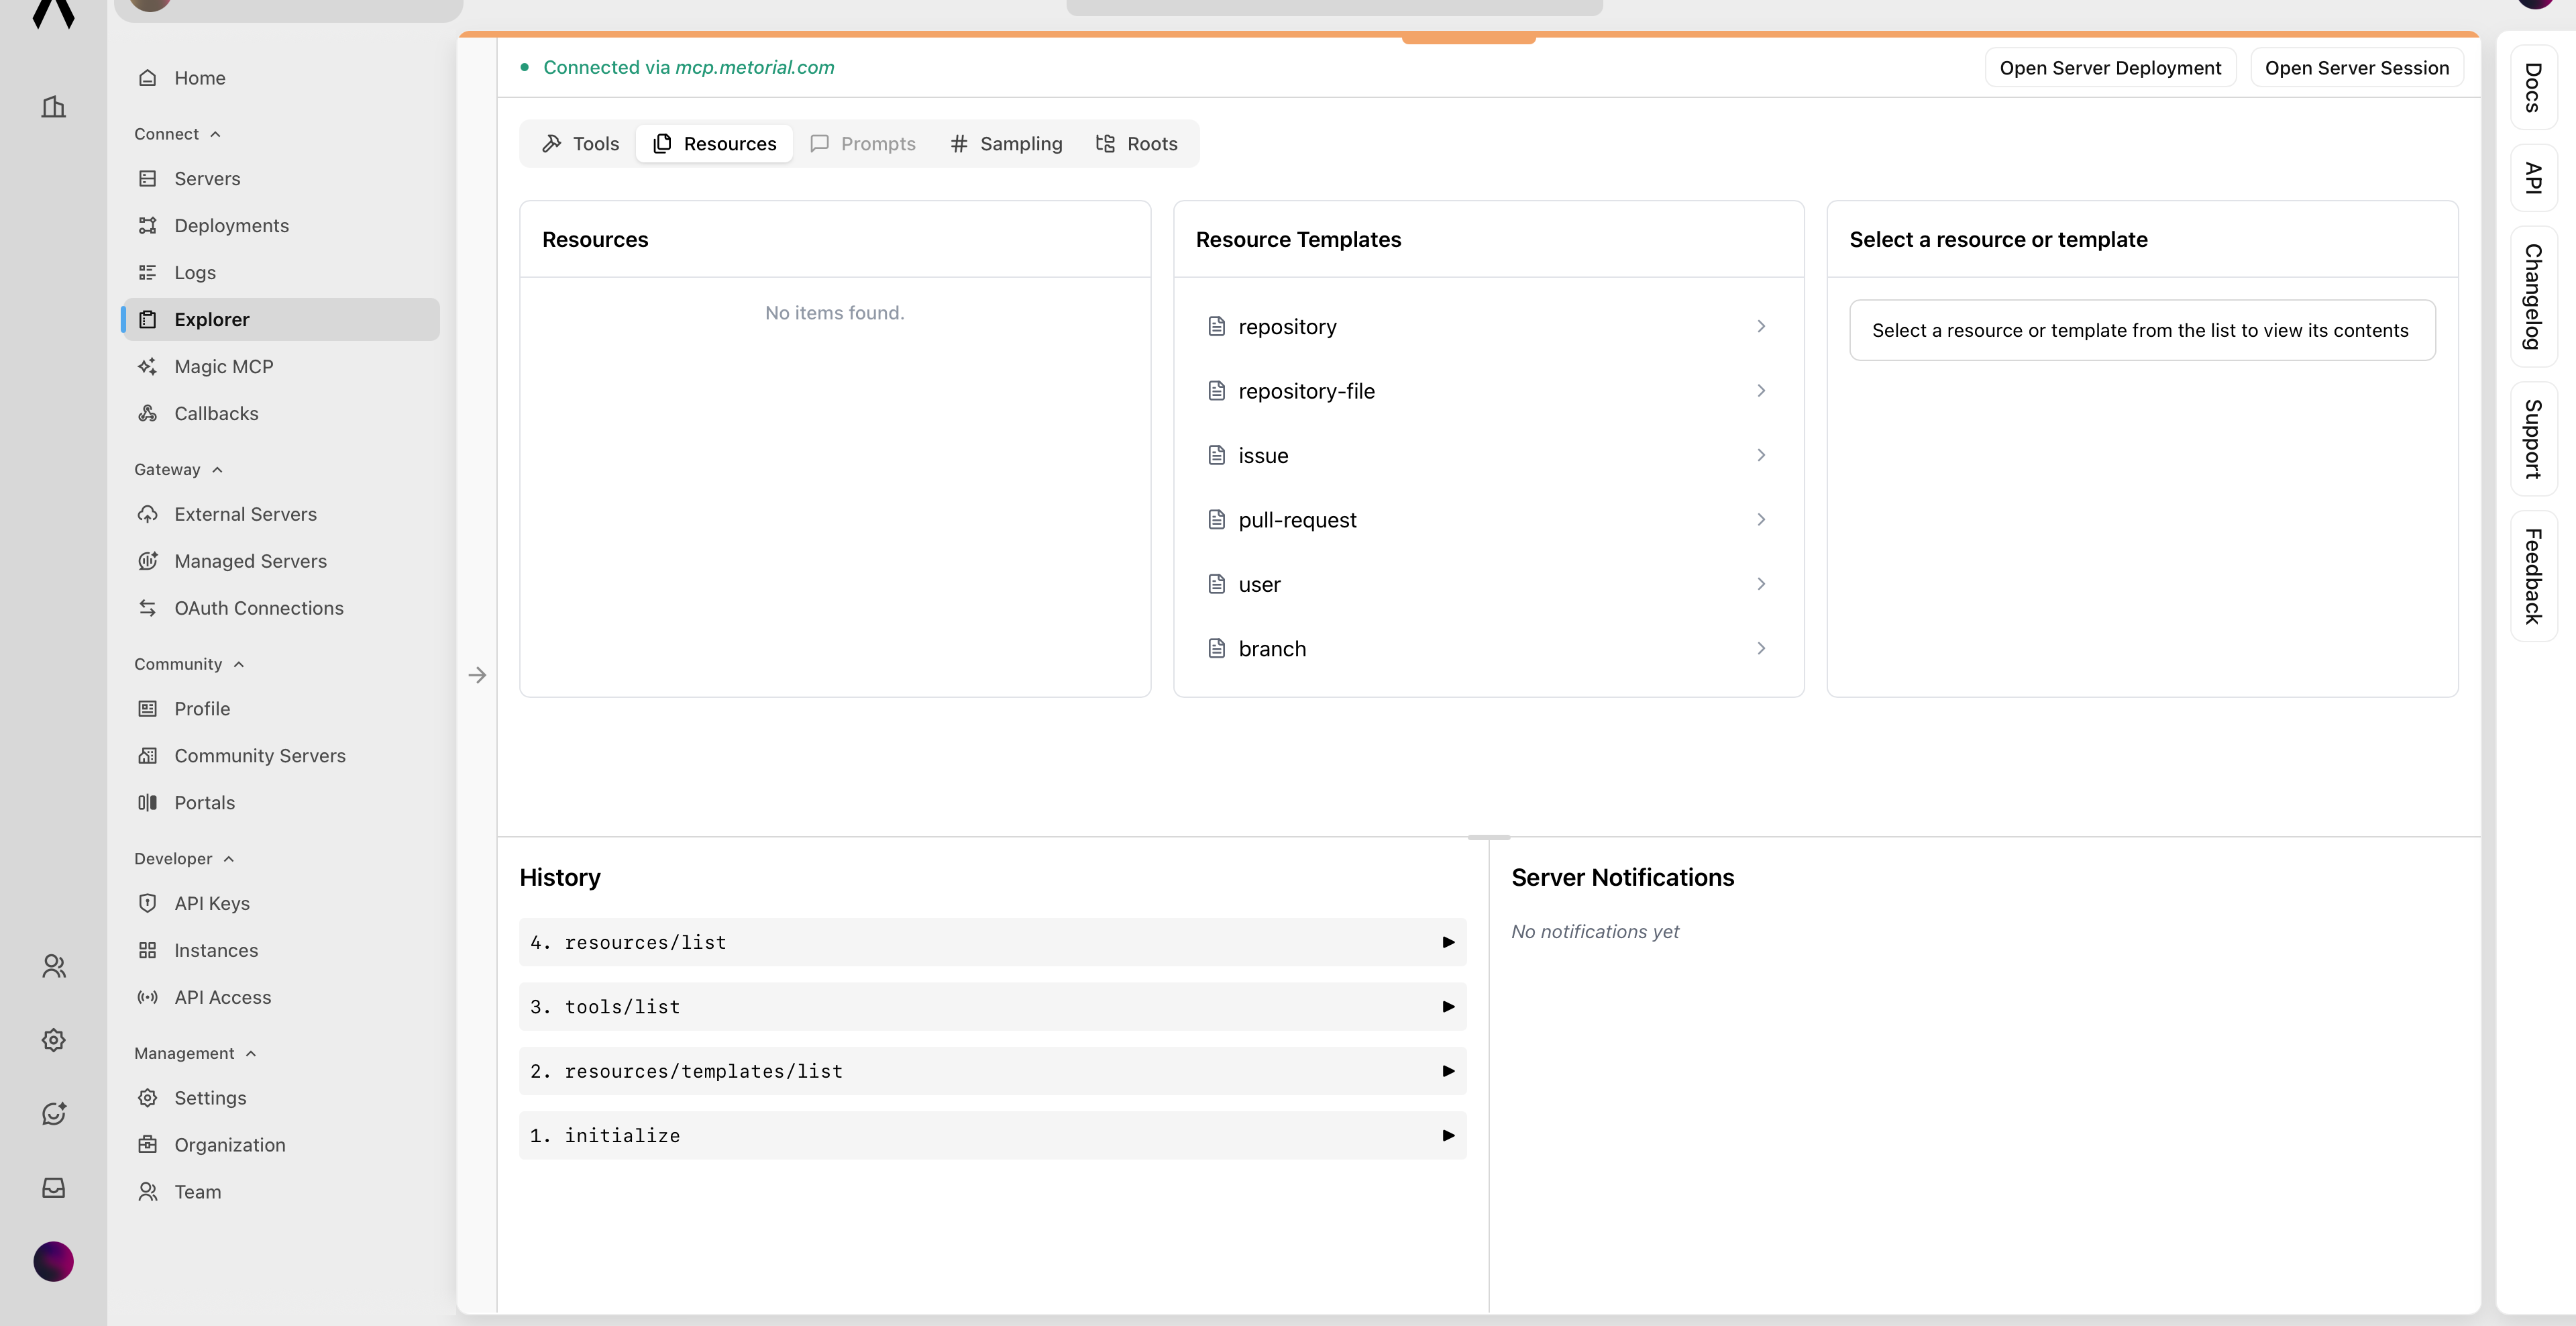The width and height of the screenshot is (2576, 1326).
Task: Open External Servers under Gateway
Action: [245, 513]
